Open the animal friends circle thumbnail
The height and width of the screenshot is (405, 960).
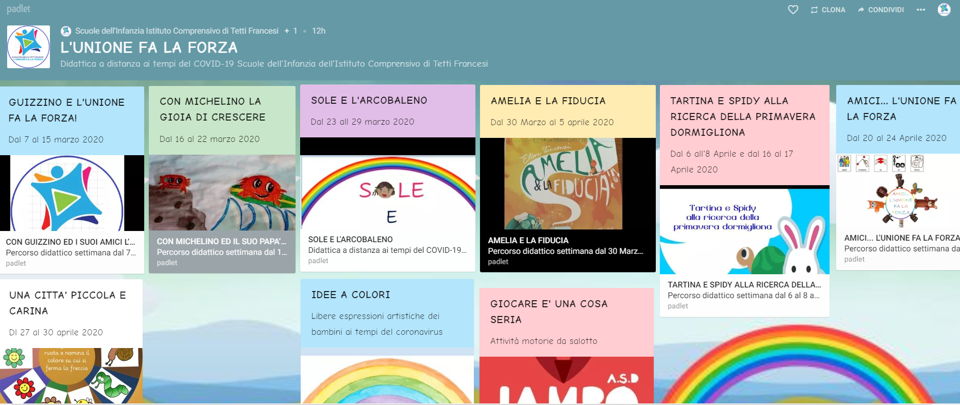click(898, 191)
